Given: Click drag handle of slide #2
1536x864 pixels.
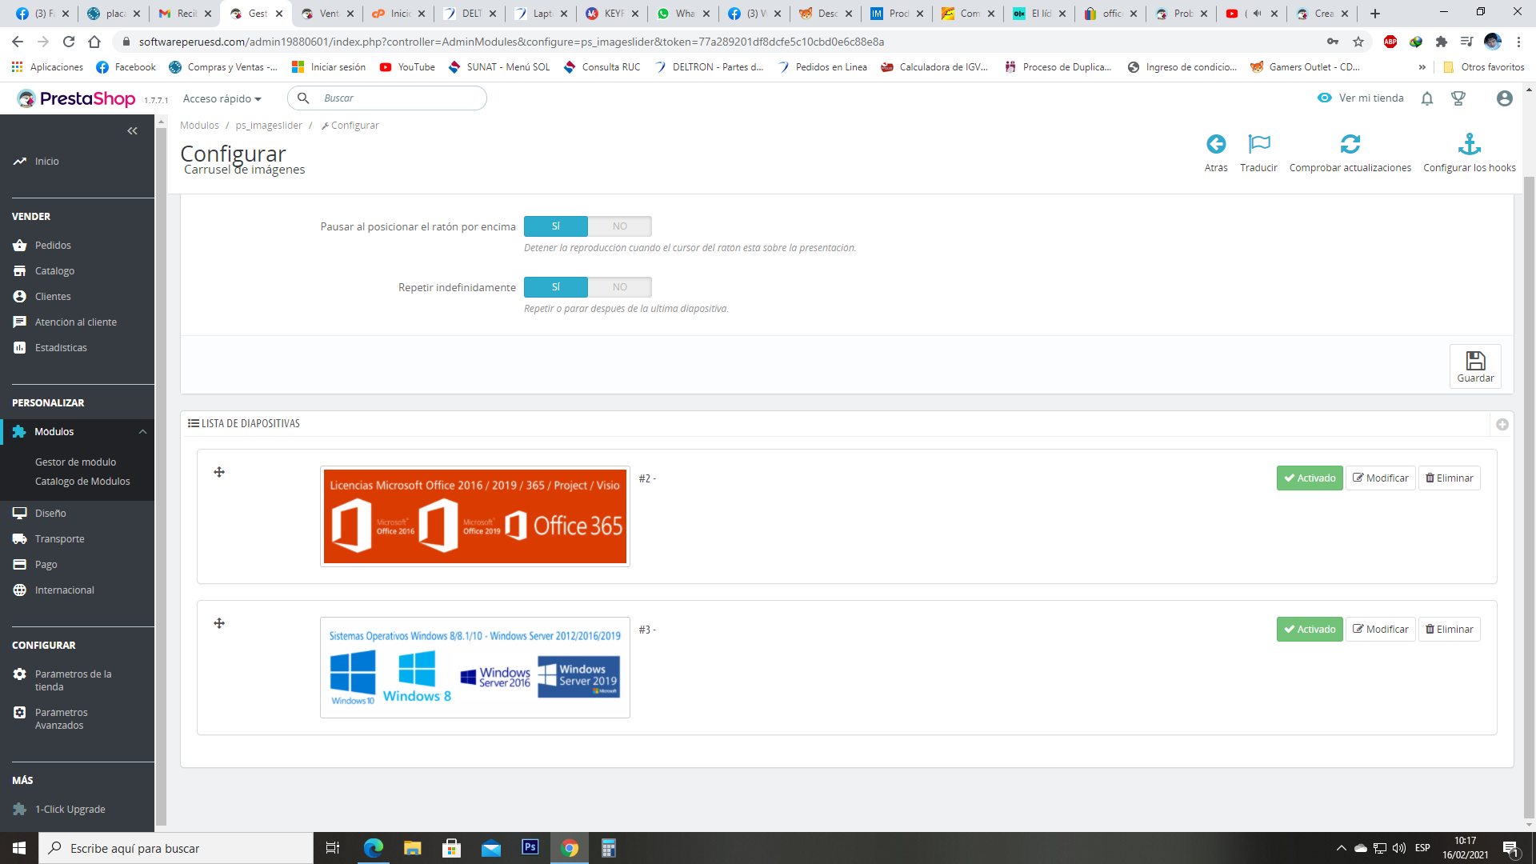Looking at the screenshot, I should click(219, 473).
